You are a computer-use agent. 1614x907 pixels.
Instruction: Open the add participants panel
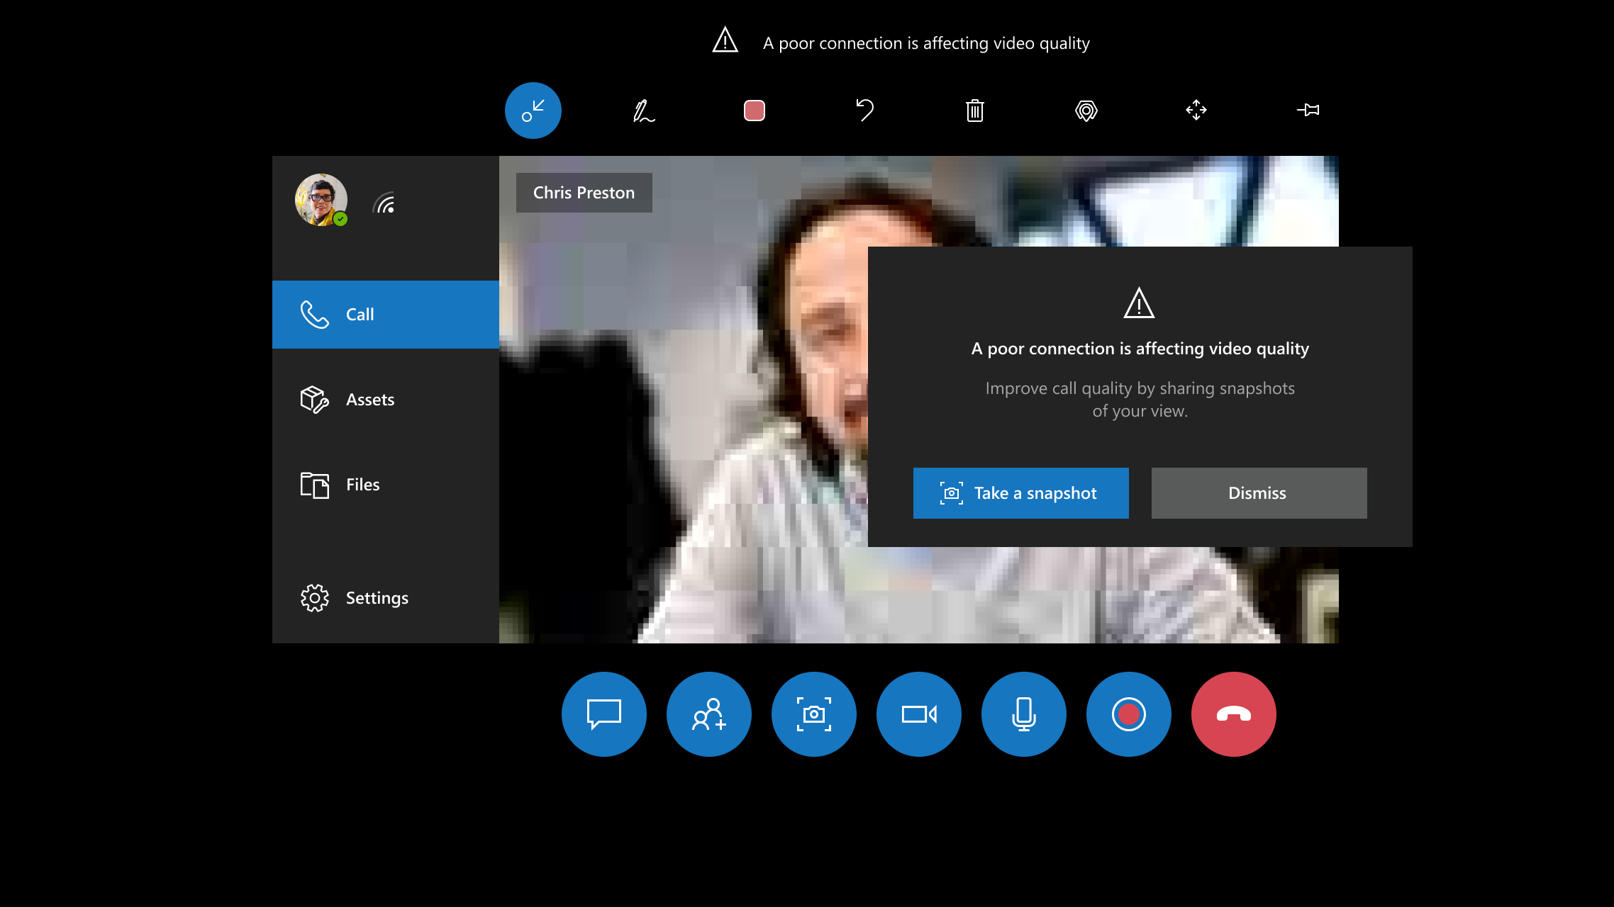(708, 714)
